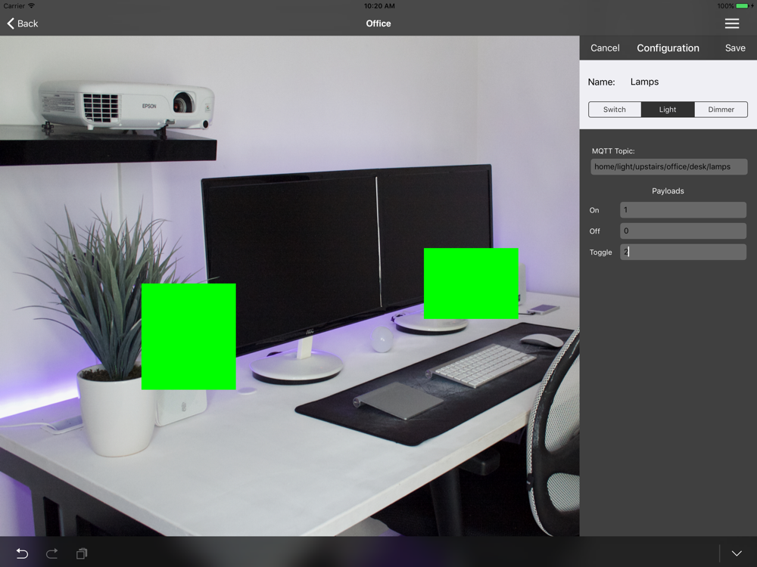Select the right green hotspot on the monitor
The height and width of the screenshot is (567, 757).
click(471, 283)
